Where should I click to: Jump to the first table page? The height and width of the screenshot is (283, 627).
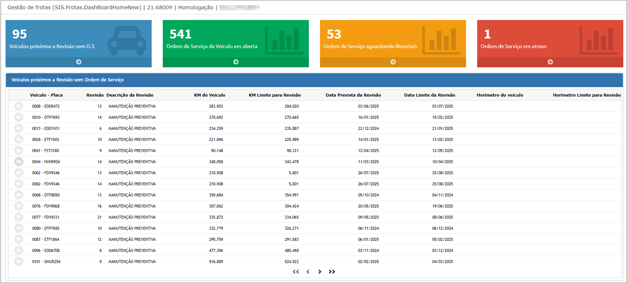(296, 272)
